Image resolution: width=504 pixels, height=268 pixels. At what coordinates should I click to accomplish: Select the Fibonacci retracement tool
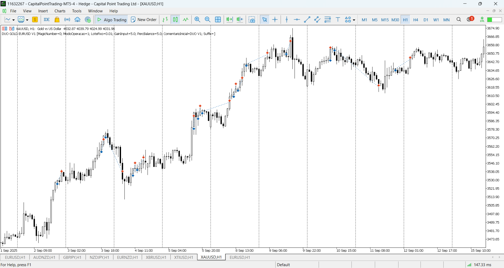click(x=328, y=20)
